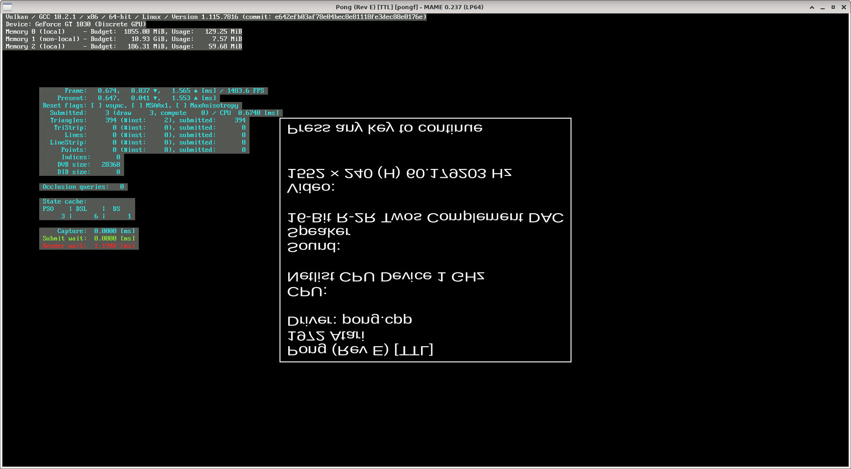Click the window title bar text
The image size is (851, 469).
click(x=409, y=7)
